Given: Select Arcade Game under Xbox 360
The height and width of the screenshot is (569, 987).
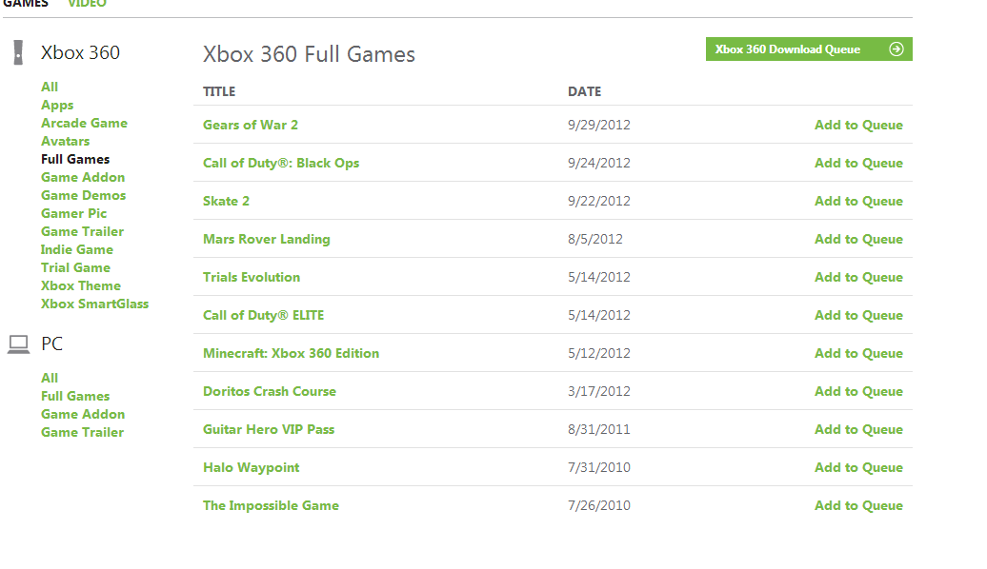Looking at the screenshot, I should (84, 123).
